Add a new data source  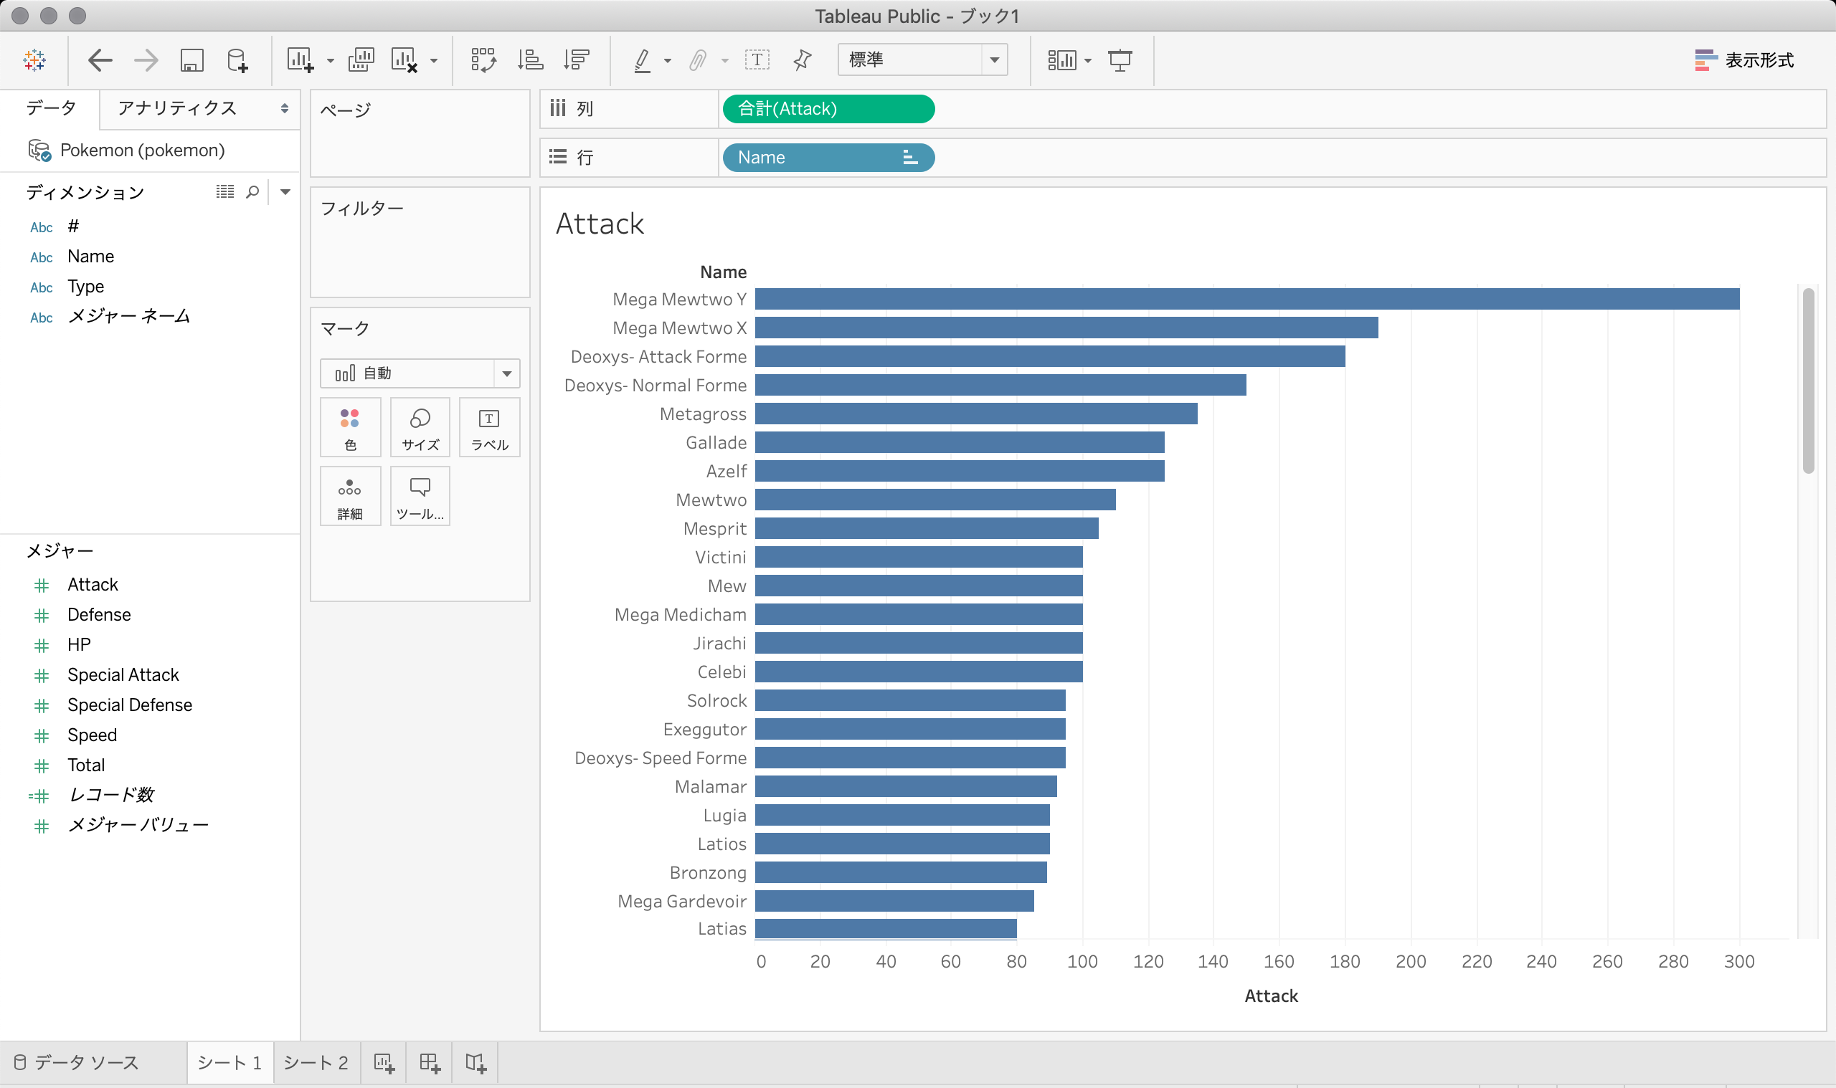pyautogui.click(x=237, y=60)
